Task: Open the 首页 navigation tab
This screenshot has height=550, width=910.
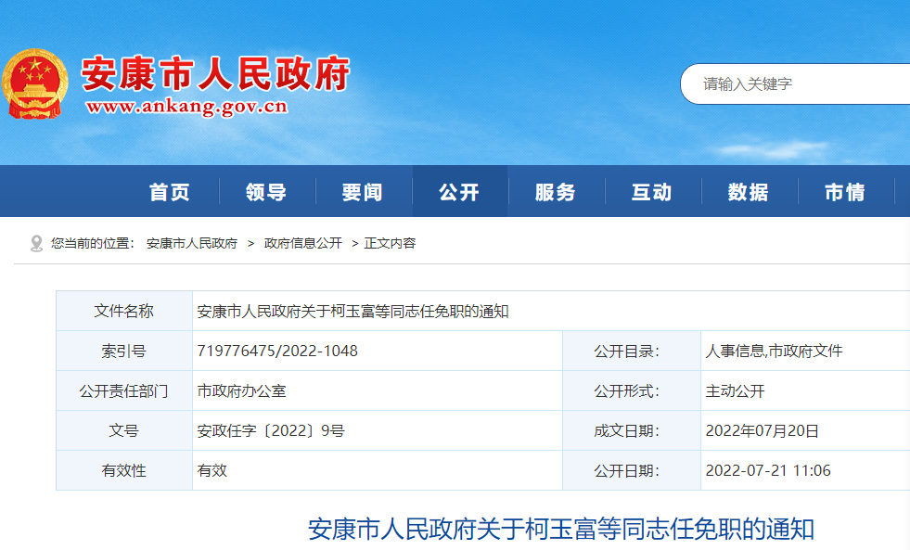Action: 170,192
